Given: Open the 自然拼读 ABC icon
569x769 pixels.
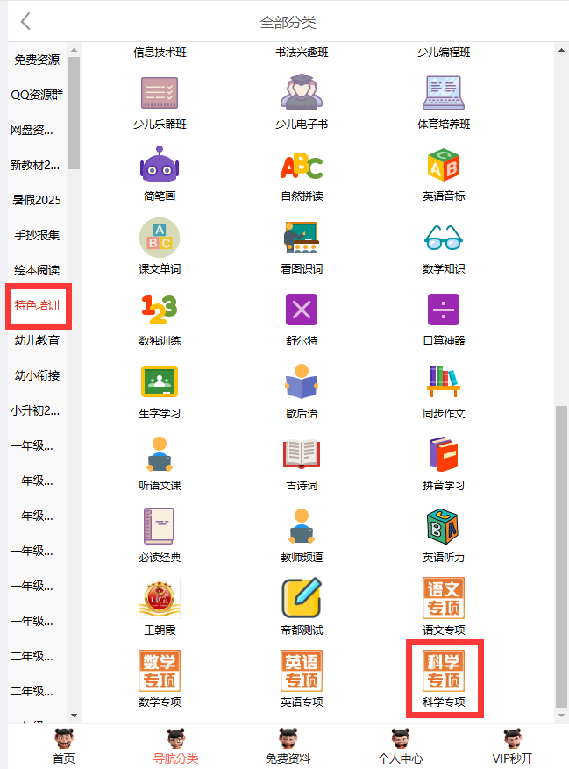Looking at the screenshot, I should pos(301,165).
